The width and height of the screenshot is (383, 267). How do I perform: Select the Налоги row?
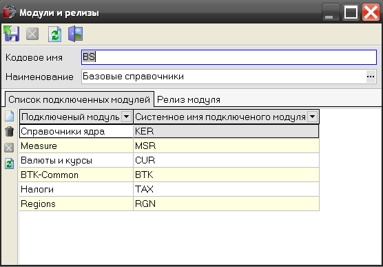[169, 189]
